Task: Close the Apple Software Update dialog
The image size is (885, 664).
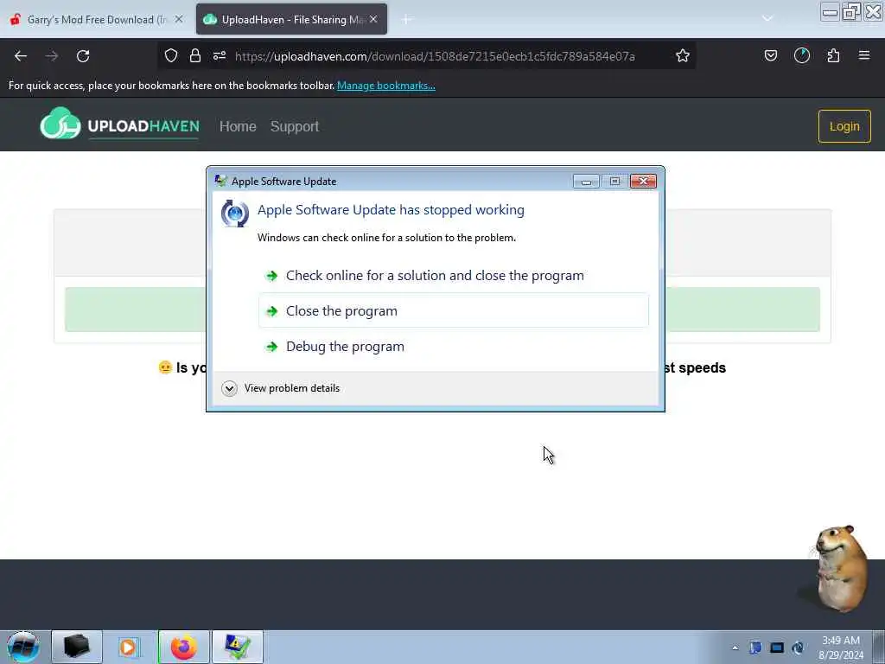Action: click(643, 182)
